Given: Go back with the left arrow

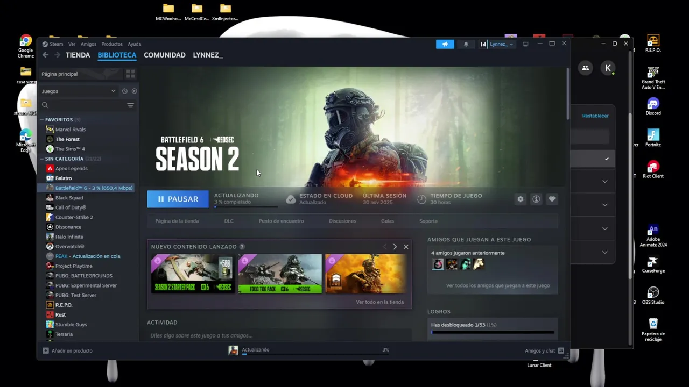Looking at the screenshot, I should click(45, 55).
